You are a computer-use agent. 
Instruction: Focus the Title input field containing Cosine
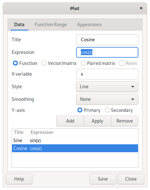point(107,40)
